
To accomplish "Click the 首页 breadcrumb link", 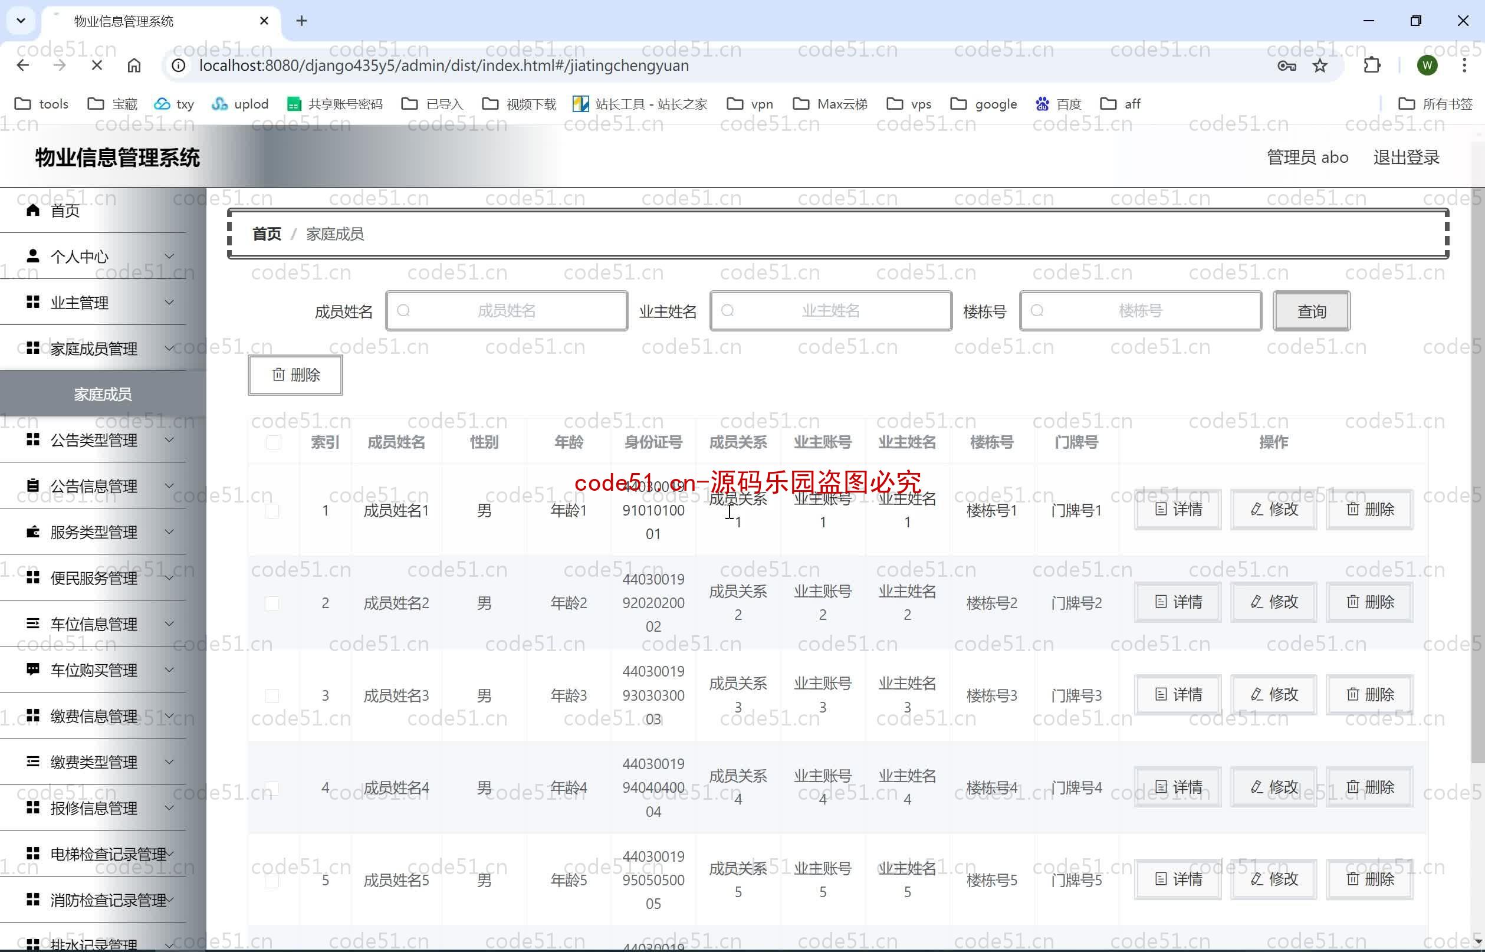I will click(x=267, y=234).
